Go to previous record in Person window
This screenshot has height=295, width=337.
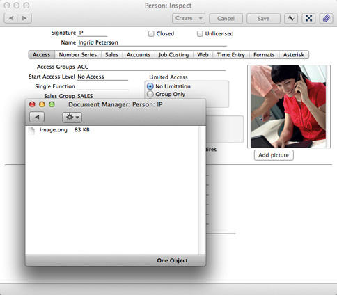coord(11,18)
